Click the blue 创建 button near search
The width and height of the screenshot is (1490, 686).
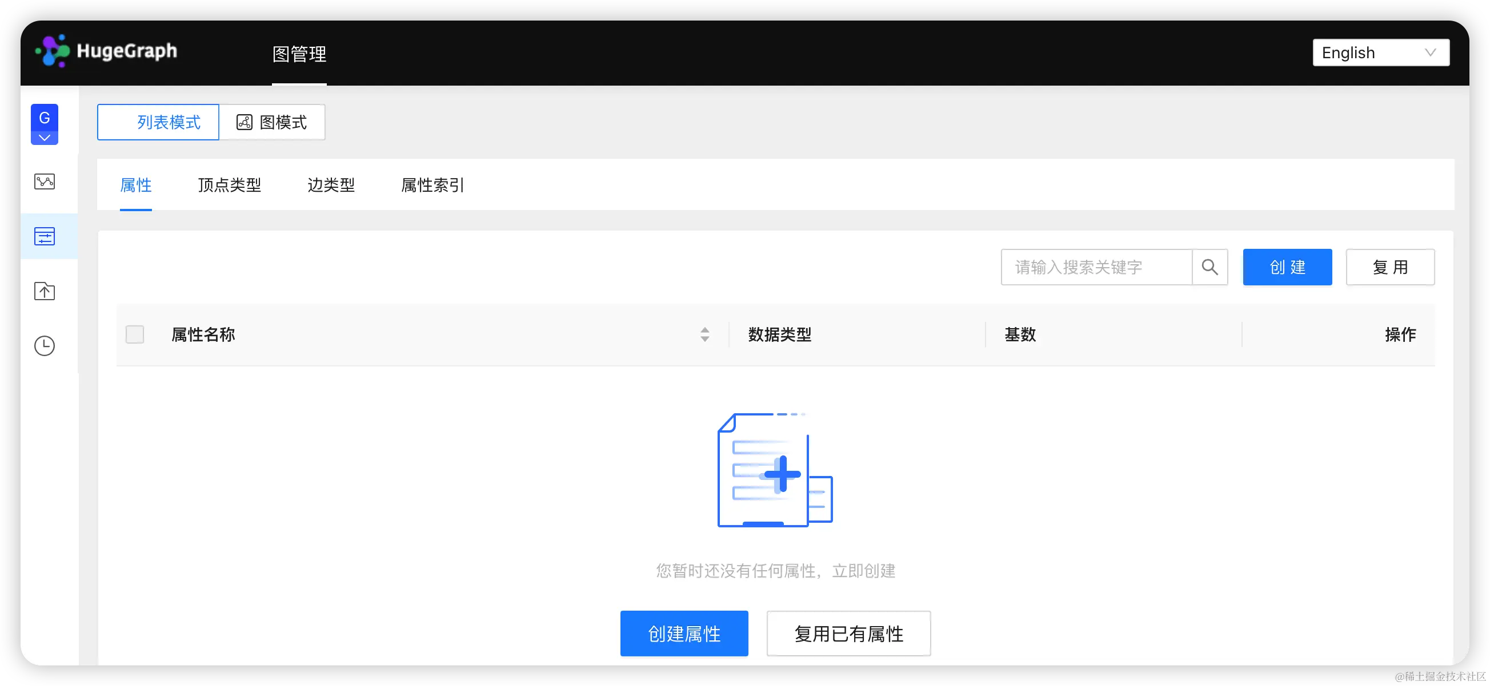click(1287, 267)
